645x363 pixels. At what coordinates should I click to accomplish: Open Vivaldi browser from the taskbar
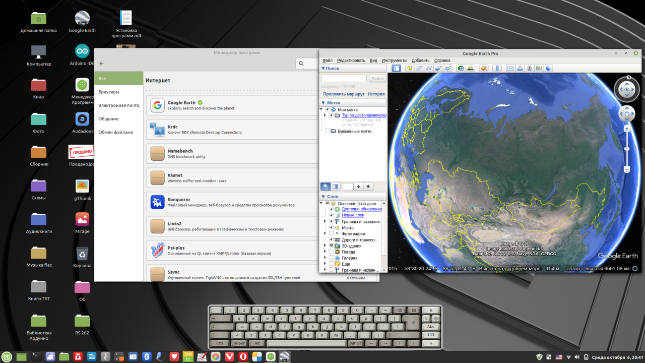(x=229, y=357)
